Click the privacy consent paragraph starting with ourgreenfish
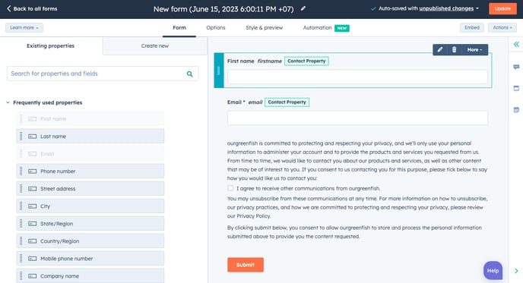 pos(357,161)
